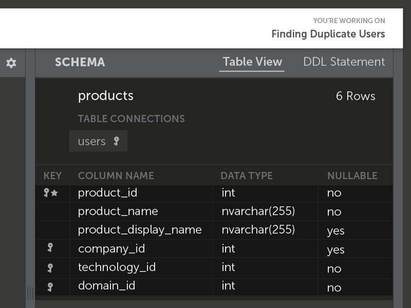Select the products table name

click(105, 96)
